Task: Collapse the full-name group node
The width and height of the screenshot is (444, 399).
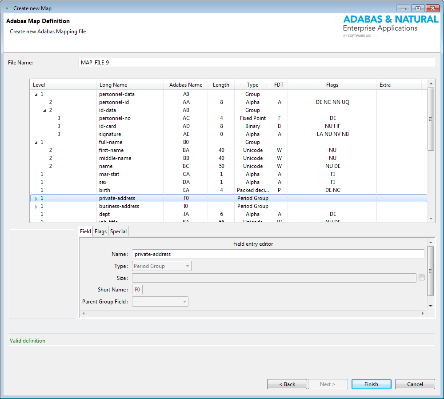Action: (36, 142)
